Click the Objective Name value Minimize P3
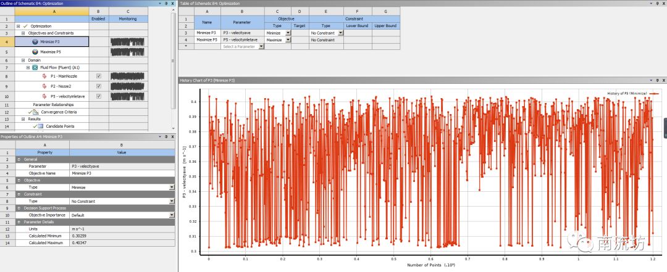Screen dimensions: 667x272 click(x=122, y=173)
